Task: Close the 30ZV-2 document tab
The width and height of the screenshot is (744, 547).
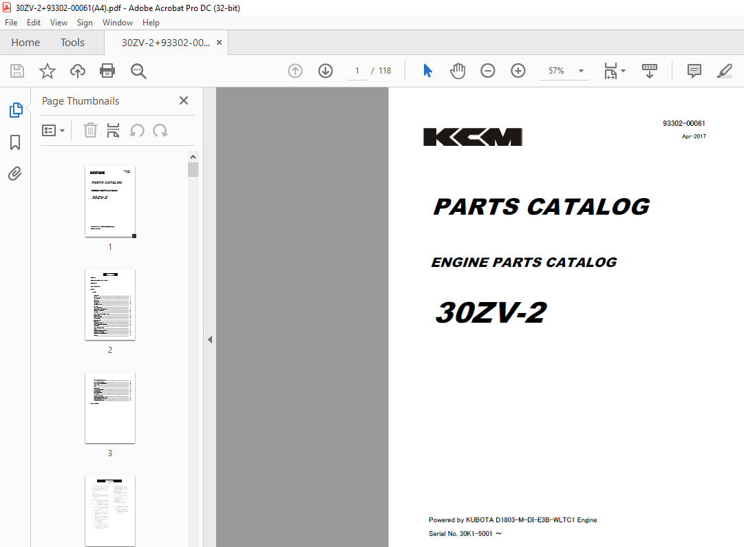Action: coord(220,42)
